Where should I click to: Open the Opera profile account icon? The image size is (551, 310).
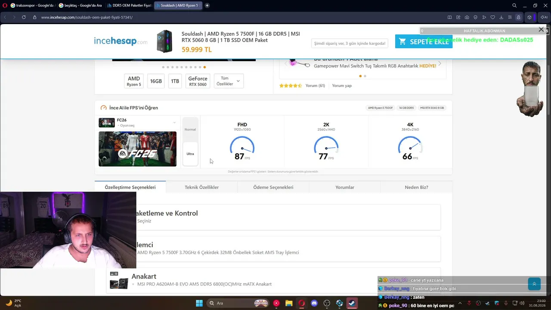tap(518, 17)
